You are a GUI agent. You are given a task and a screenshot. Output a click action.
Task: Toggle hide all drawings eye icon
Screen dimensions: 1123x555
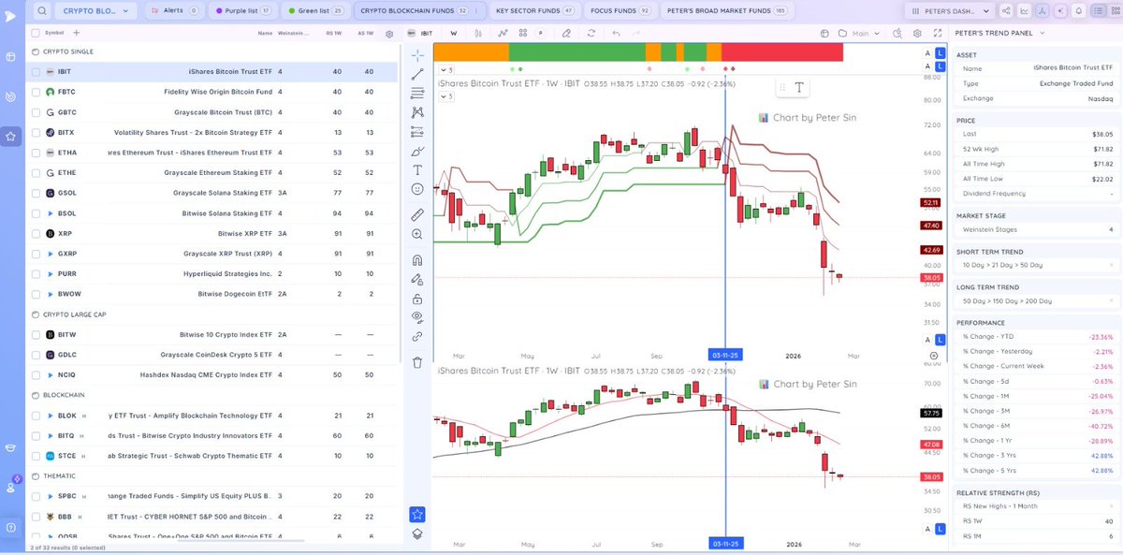tap(417, 316)
